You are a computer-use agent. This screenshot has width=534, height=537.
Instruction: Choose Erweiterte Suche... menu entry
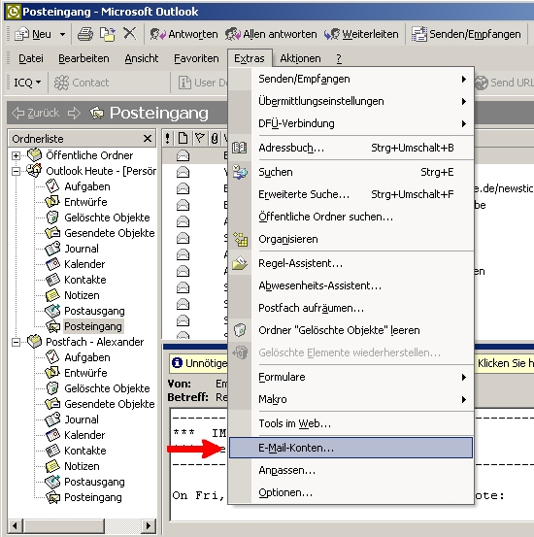click(351, 194)
